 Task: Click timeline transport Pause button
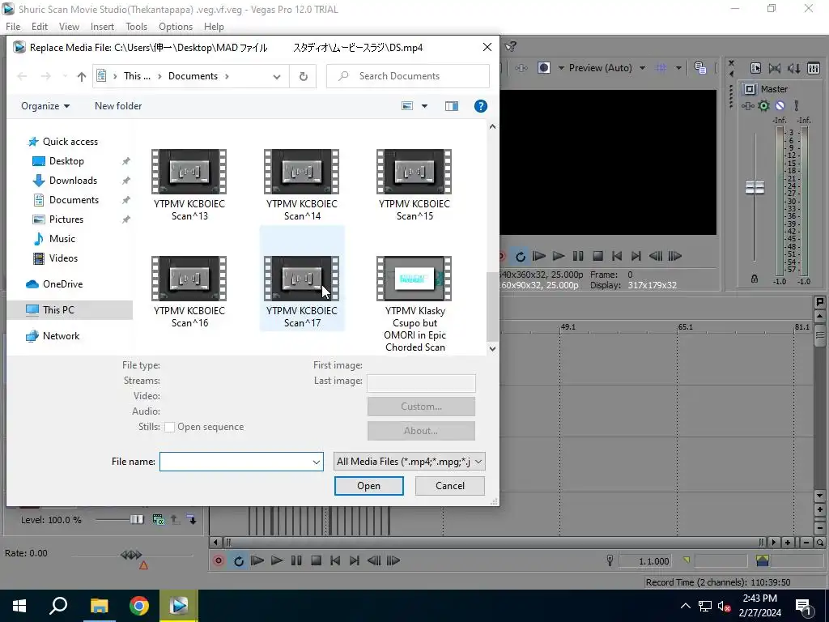296,560
